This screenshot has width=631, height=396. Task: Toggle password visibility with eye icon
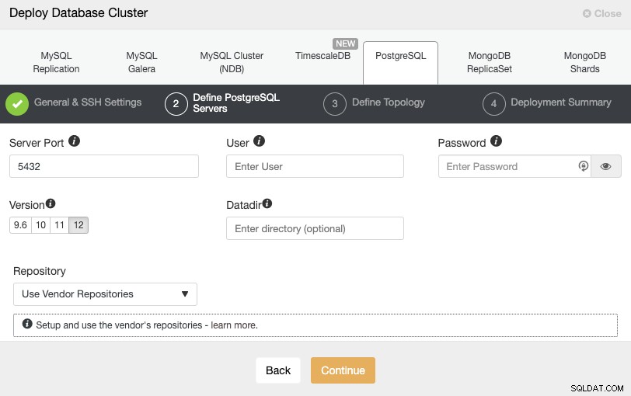[x=605, y=166]
